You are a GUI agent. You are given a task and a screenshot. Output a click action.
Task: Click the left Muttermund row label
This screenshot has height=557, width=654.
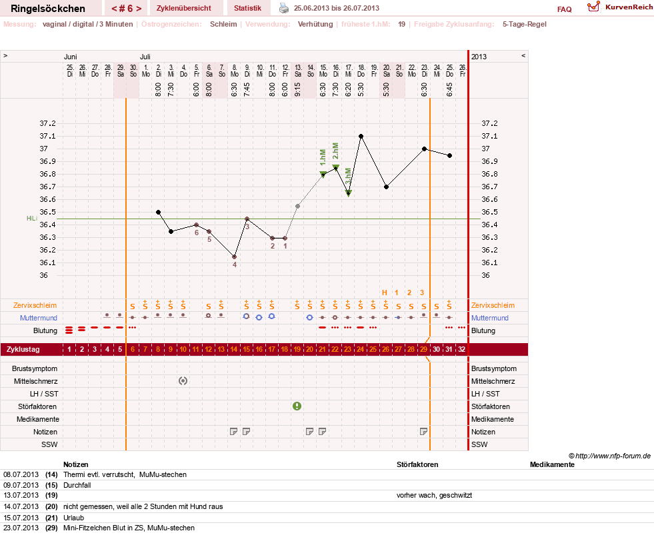pos(39,318)
